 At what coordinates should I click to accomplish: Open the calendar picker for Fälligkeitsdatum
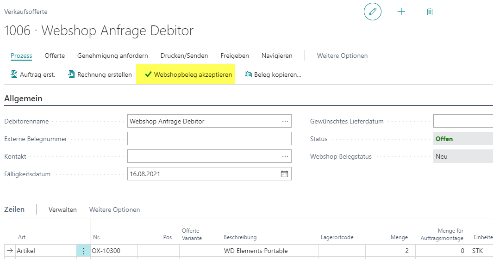tap(284, 174)
